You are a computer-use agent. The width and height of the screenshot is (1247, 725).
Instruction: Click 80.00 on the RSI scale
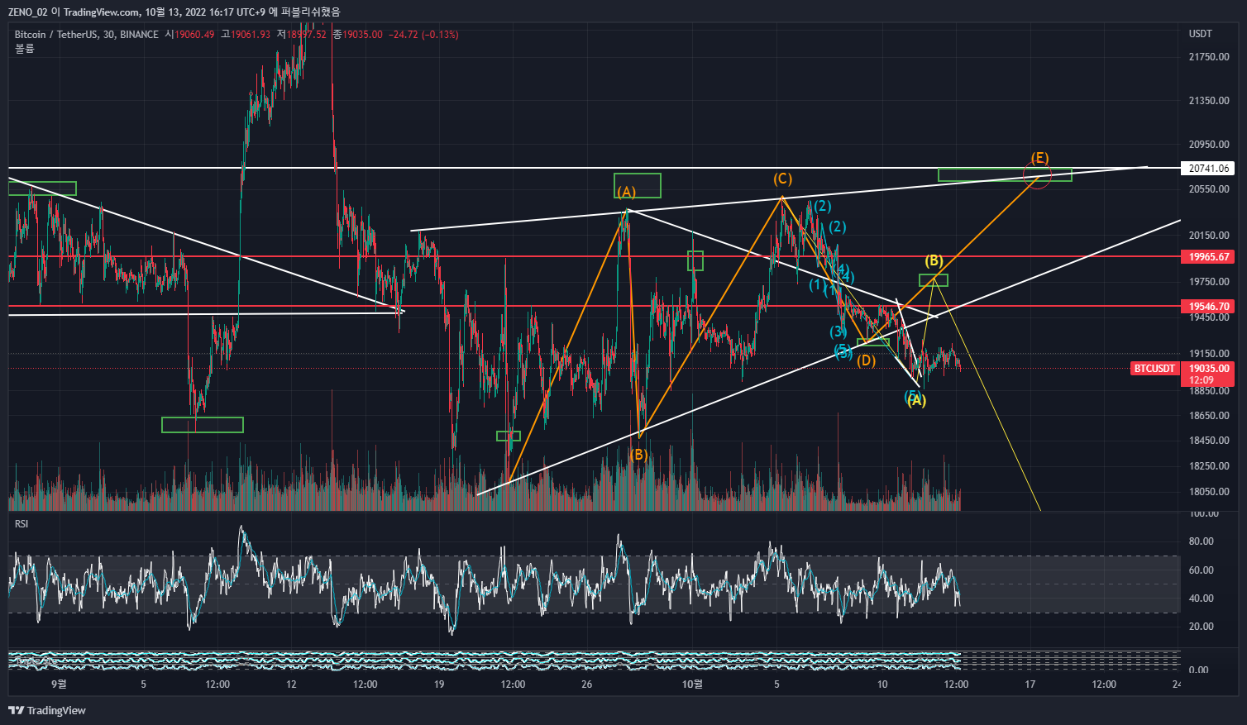tap(1202, 541)
